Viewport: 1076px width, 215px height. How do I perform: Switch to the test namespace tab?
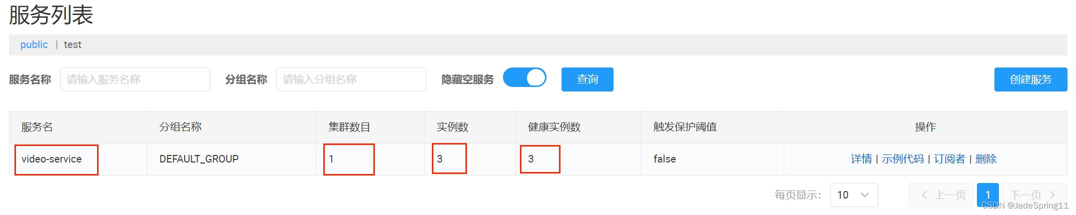click(x=73, y=44)
